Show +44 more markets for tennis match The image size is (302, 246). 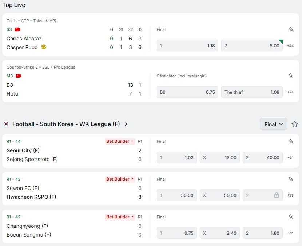coord(290,46)
